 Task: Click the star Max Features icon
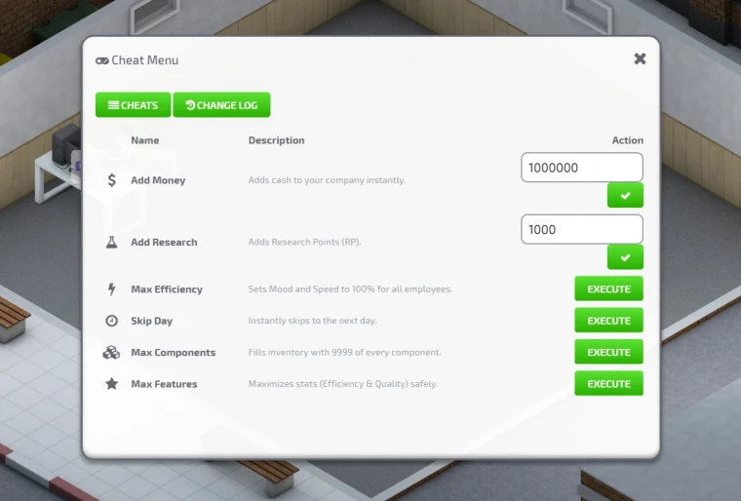click(x=111, y=384)
